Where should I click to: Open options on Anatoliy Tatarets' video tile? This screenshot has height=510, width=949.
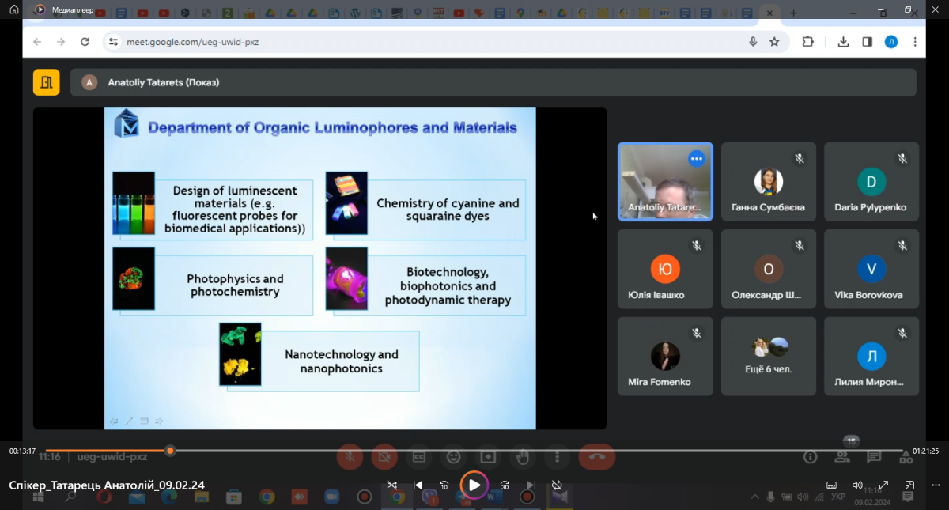[696, 159]
